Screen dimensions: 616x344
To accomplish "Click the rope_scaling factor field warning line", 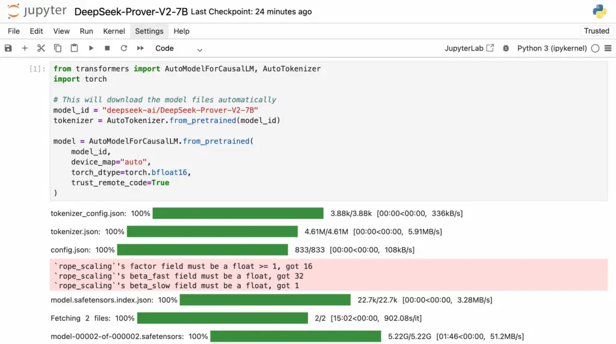I will (183, 266).
